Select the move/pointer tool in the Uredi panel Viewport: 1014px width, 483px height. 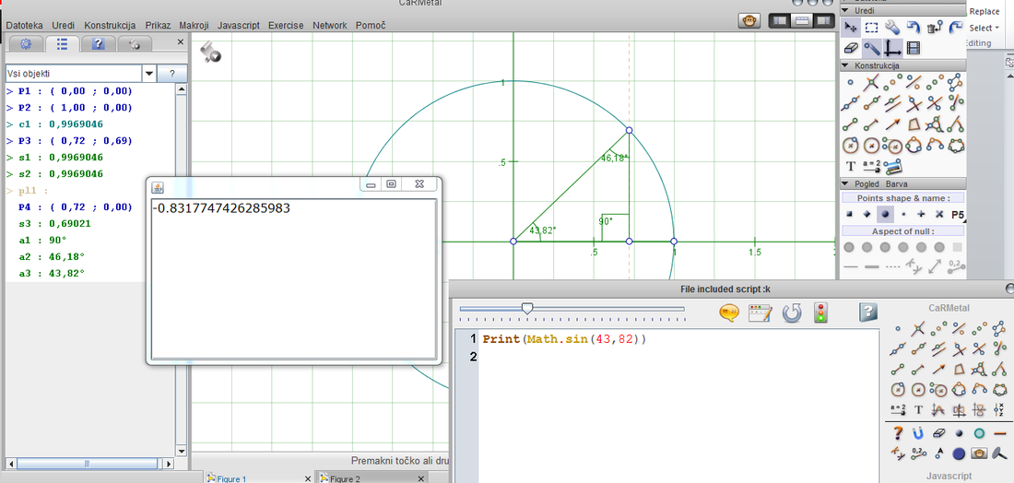[x=851, y=28]
